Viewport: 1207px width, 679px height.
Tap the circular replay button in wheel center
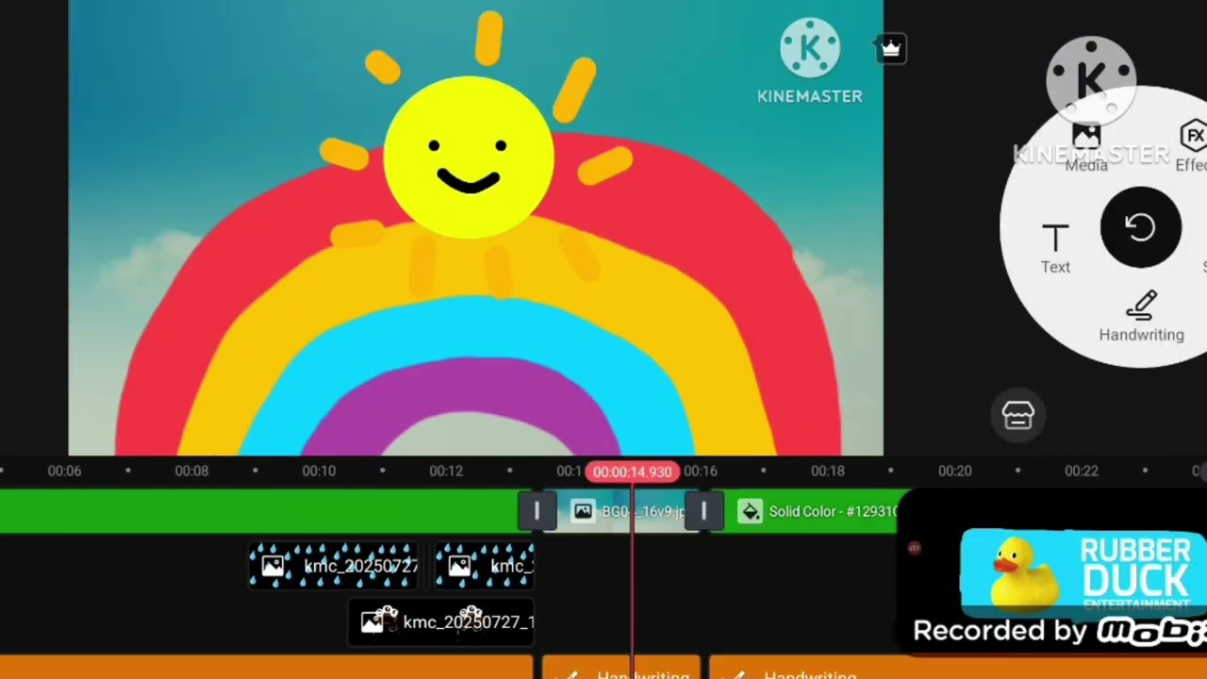[1141, 227]
